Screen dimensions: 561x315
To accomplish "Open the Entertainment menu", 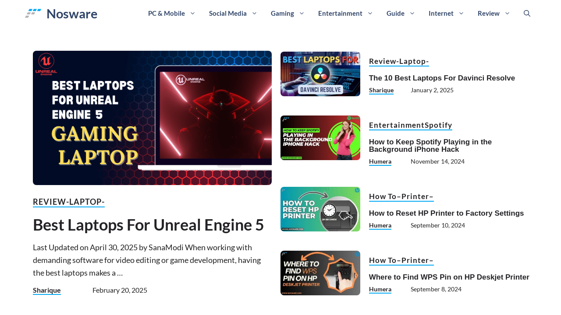I will tap(340, 13).
